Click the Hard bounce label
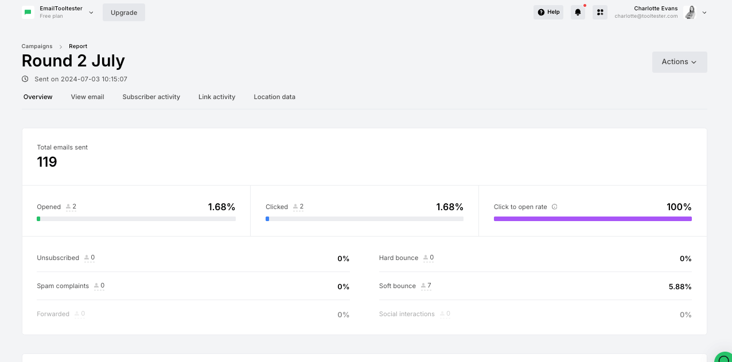The image size is (732, 362). tap(399, 258)
